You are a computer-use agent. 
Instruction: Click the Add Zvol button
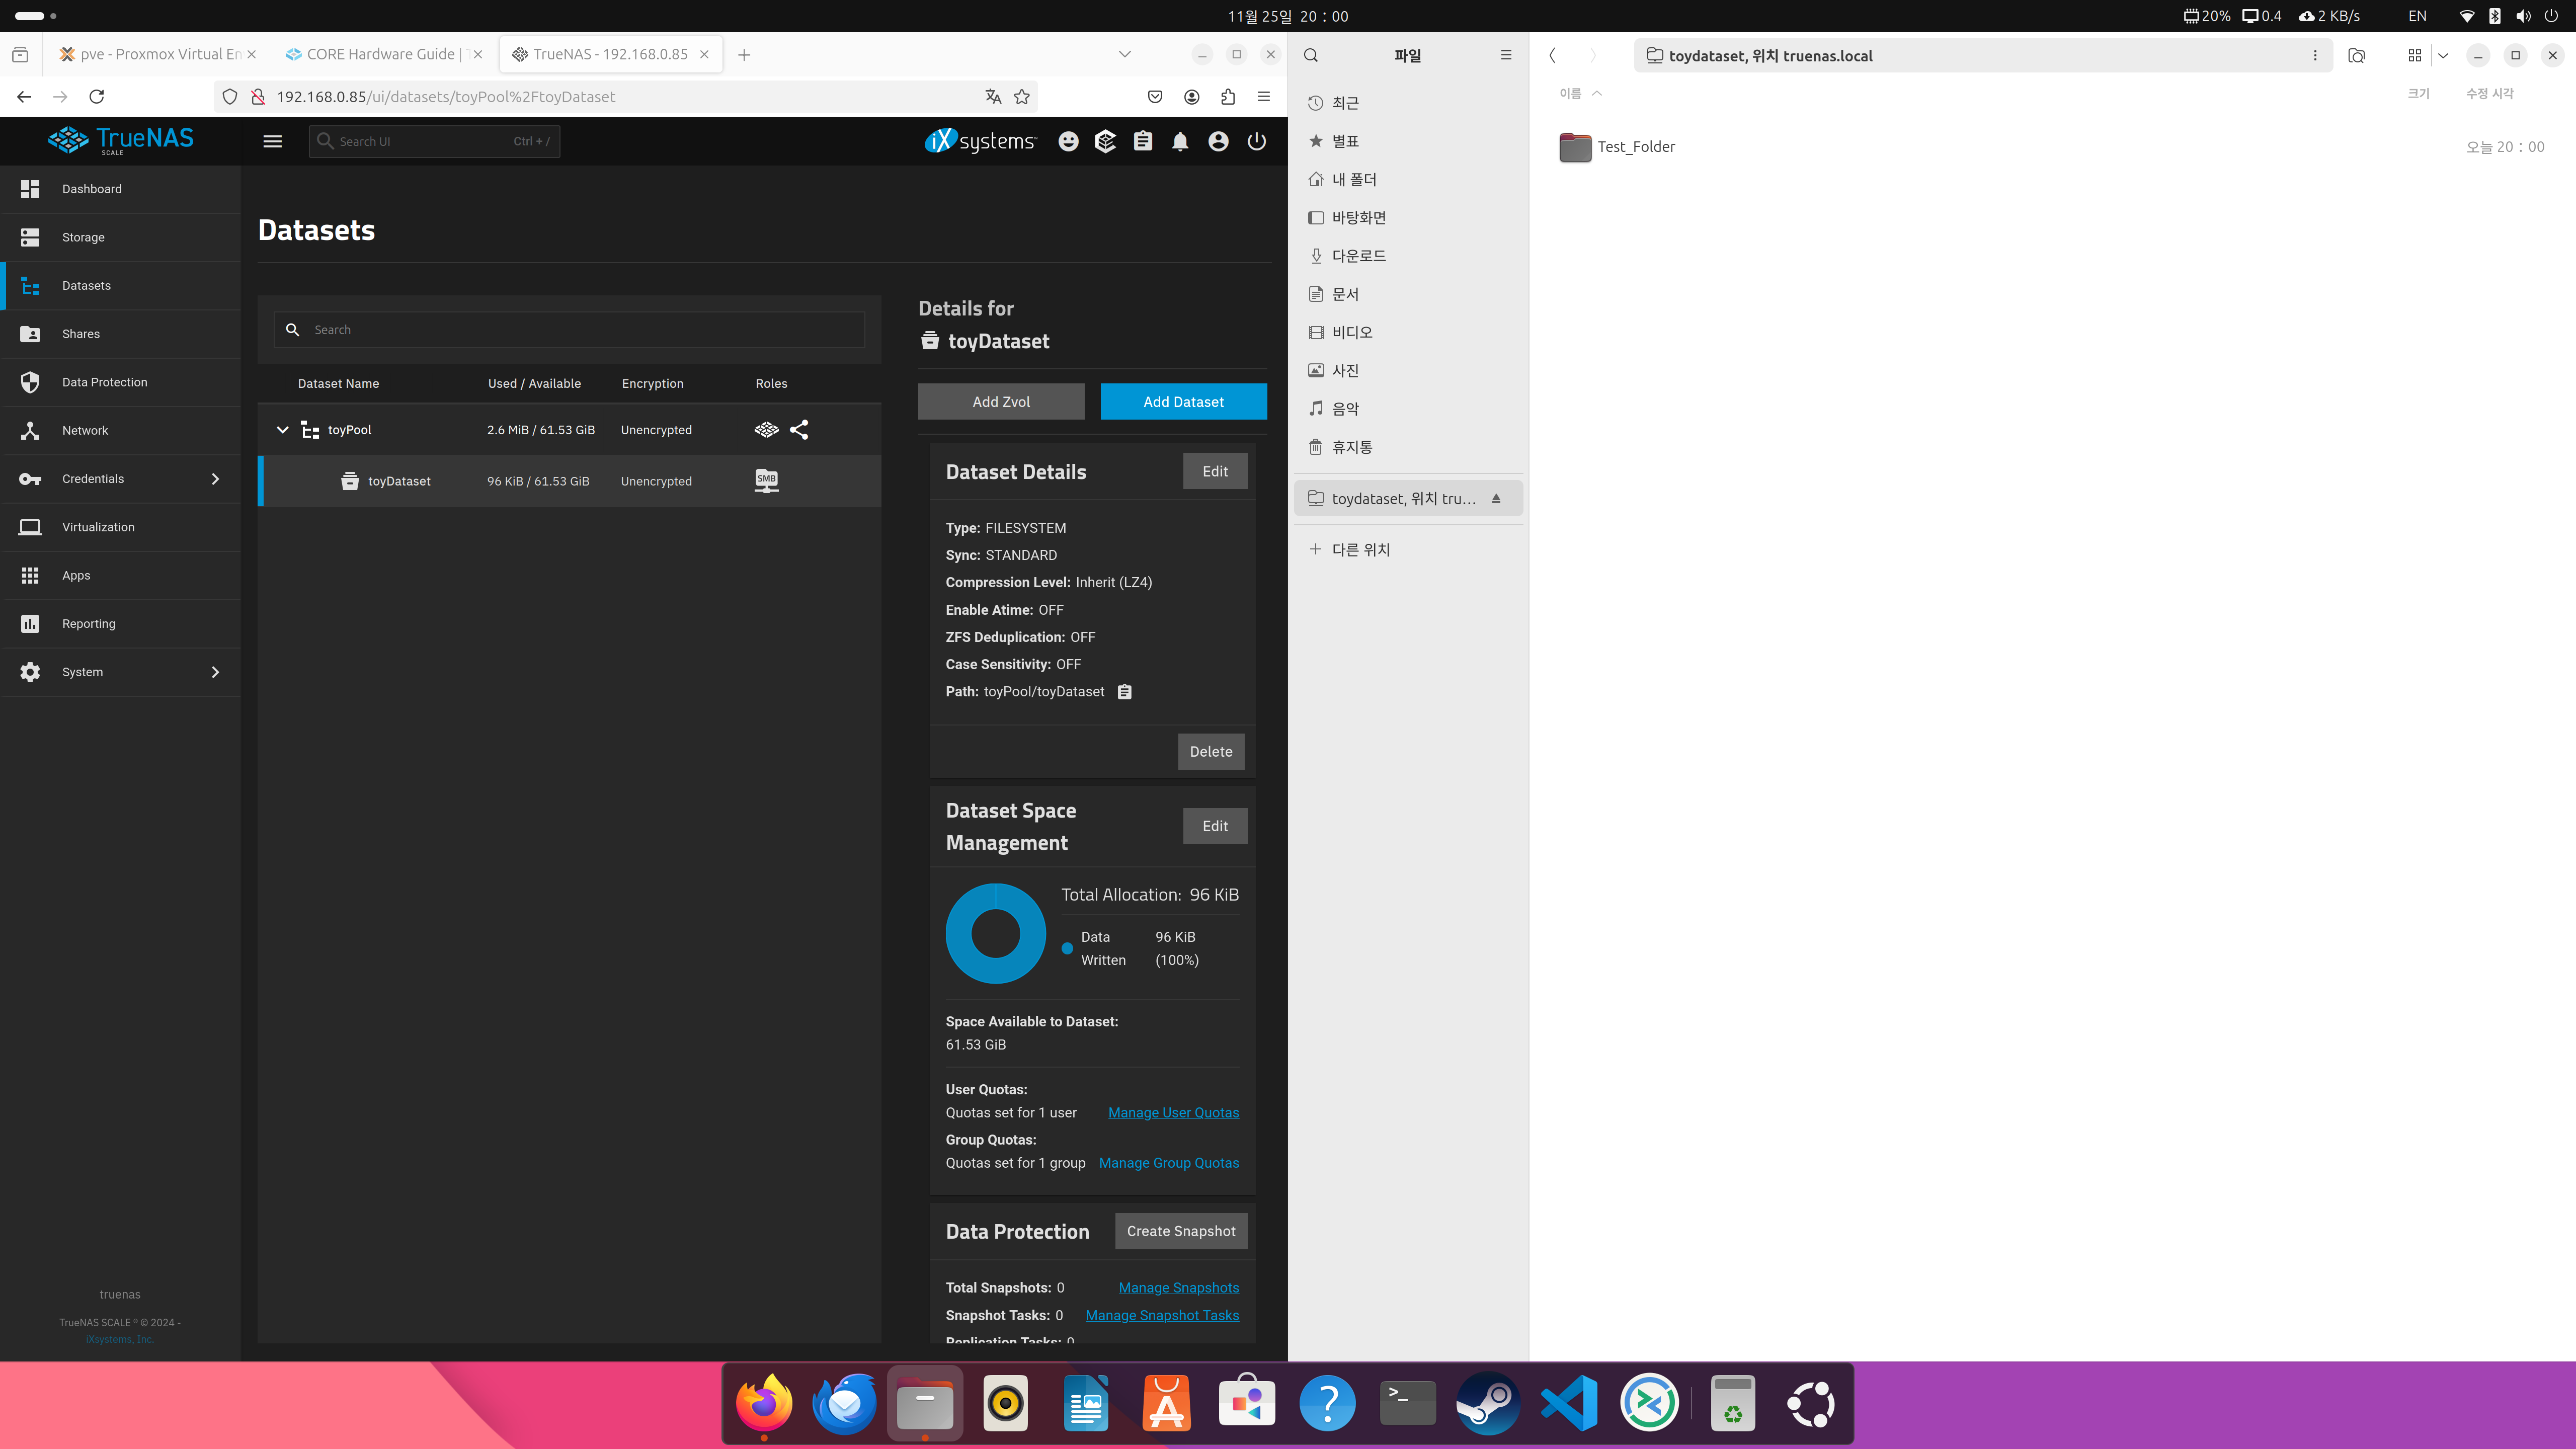click(x=1001, y=402)
